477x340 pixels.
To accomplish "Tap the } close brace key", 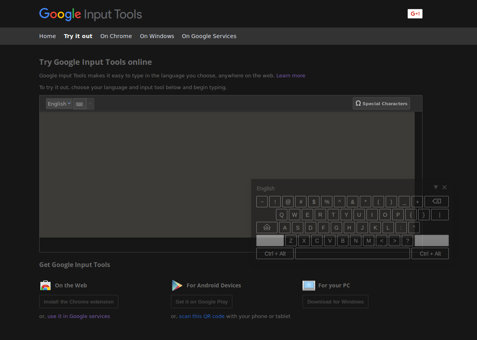I will 424,214.
